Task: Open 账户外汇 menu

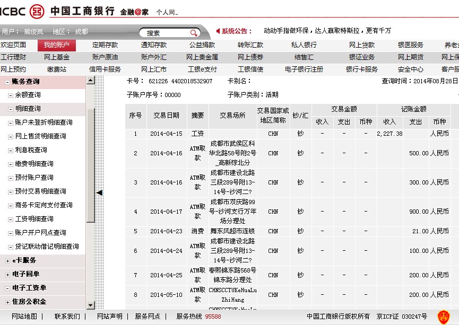Action: 154,57
